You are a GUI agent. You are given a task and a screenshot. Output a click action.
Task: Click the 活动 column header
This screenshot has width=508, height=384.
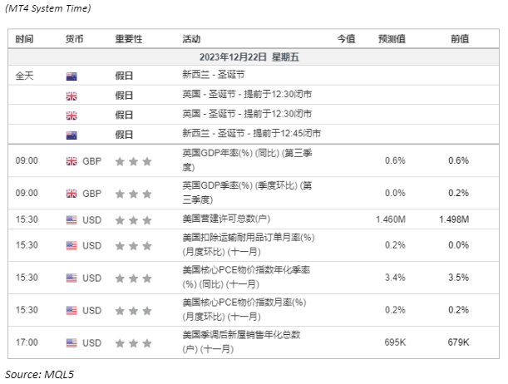(191, 39)
